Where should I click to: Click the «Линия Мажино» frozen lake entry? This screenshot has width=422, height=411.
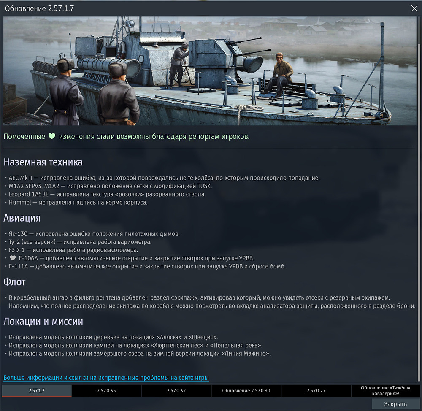139,353
